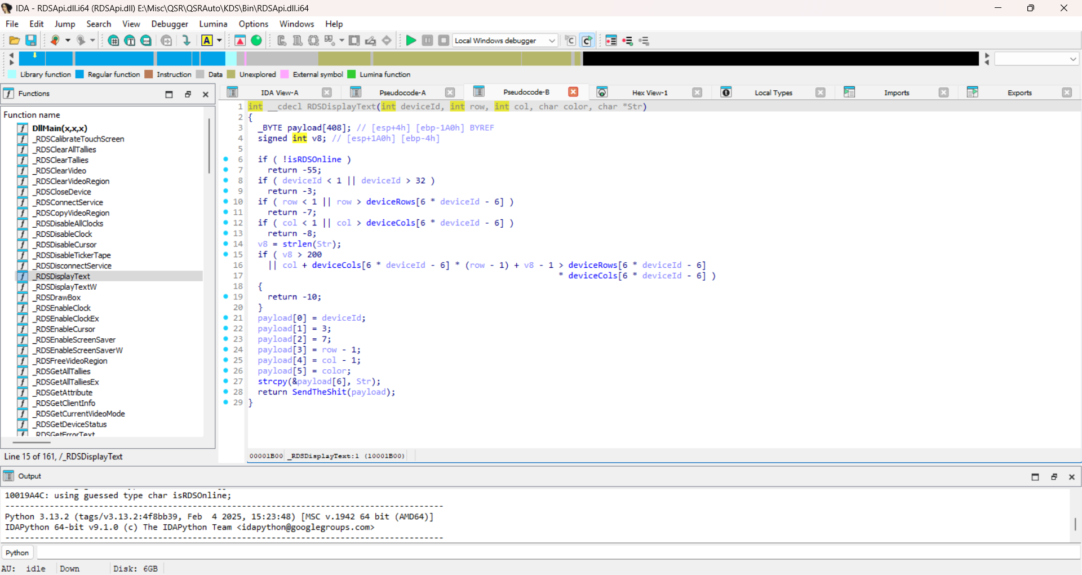This screenshot has height=575, width=1082.
Task: Close the Pseudocode-B tab
Action: 573,92
